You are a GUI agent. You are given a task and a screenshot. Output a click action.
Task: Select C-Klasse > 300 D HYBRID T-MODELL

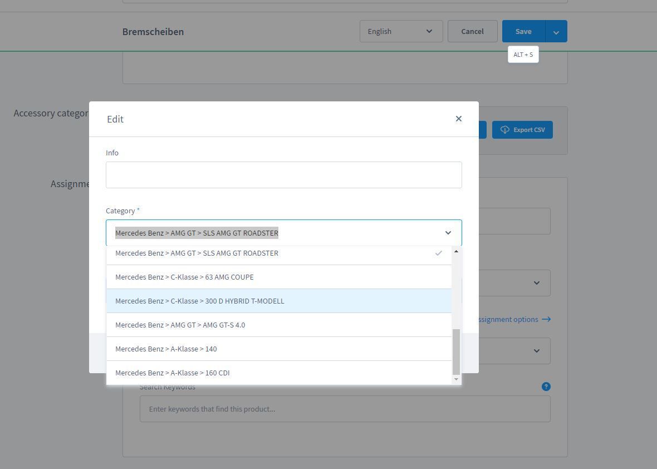(x=279, y=301)
